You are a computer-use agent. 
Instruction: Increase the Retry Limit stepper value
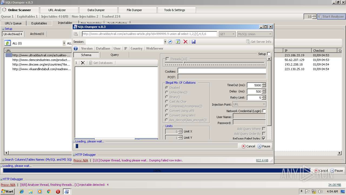(x=264, y=96)
